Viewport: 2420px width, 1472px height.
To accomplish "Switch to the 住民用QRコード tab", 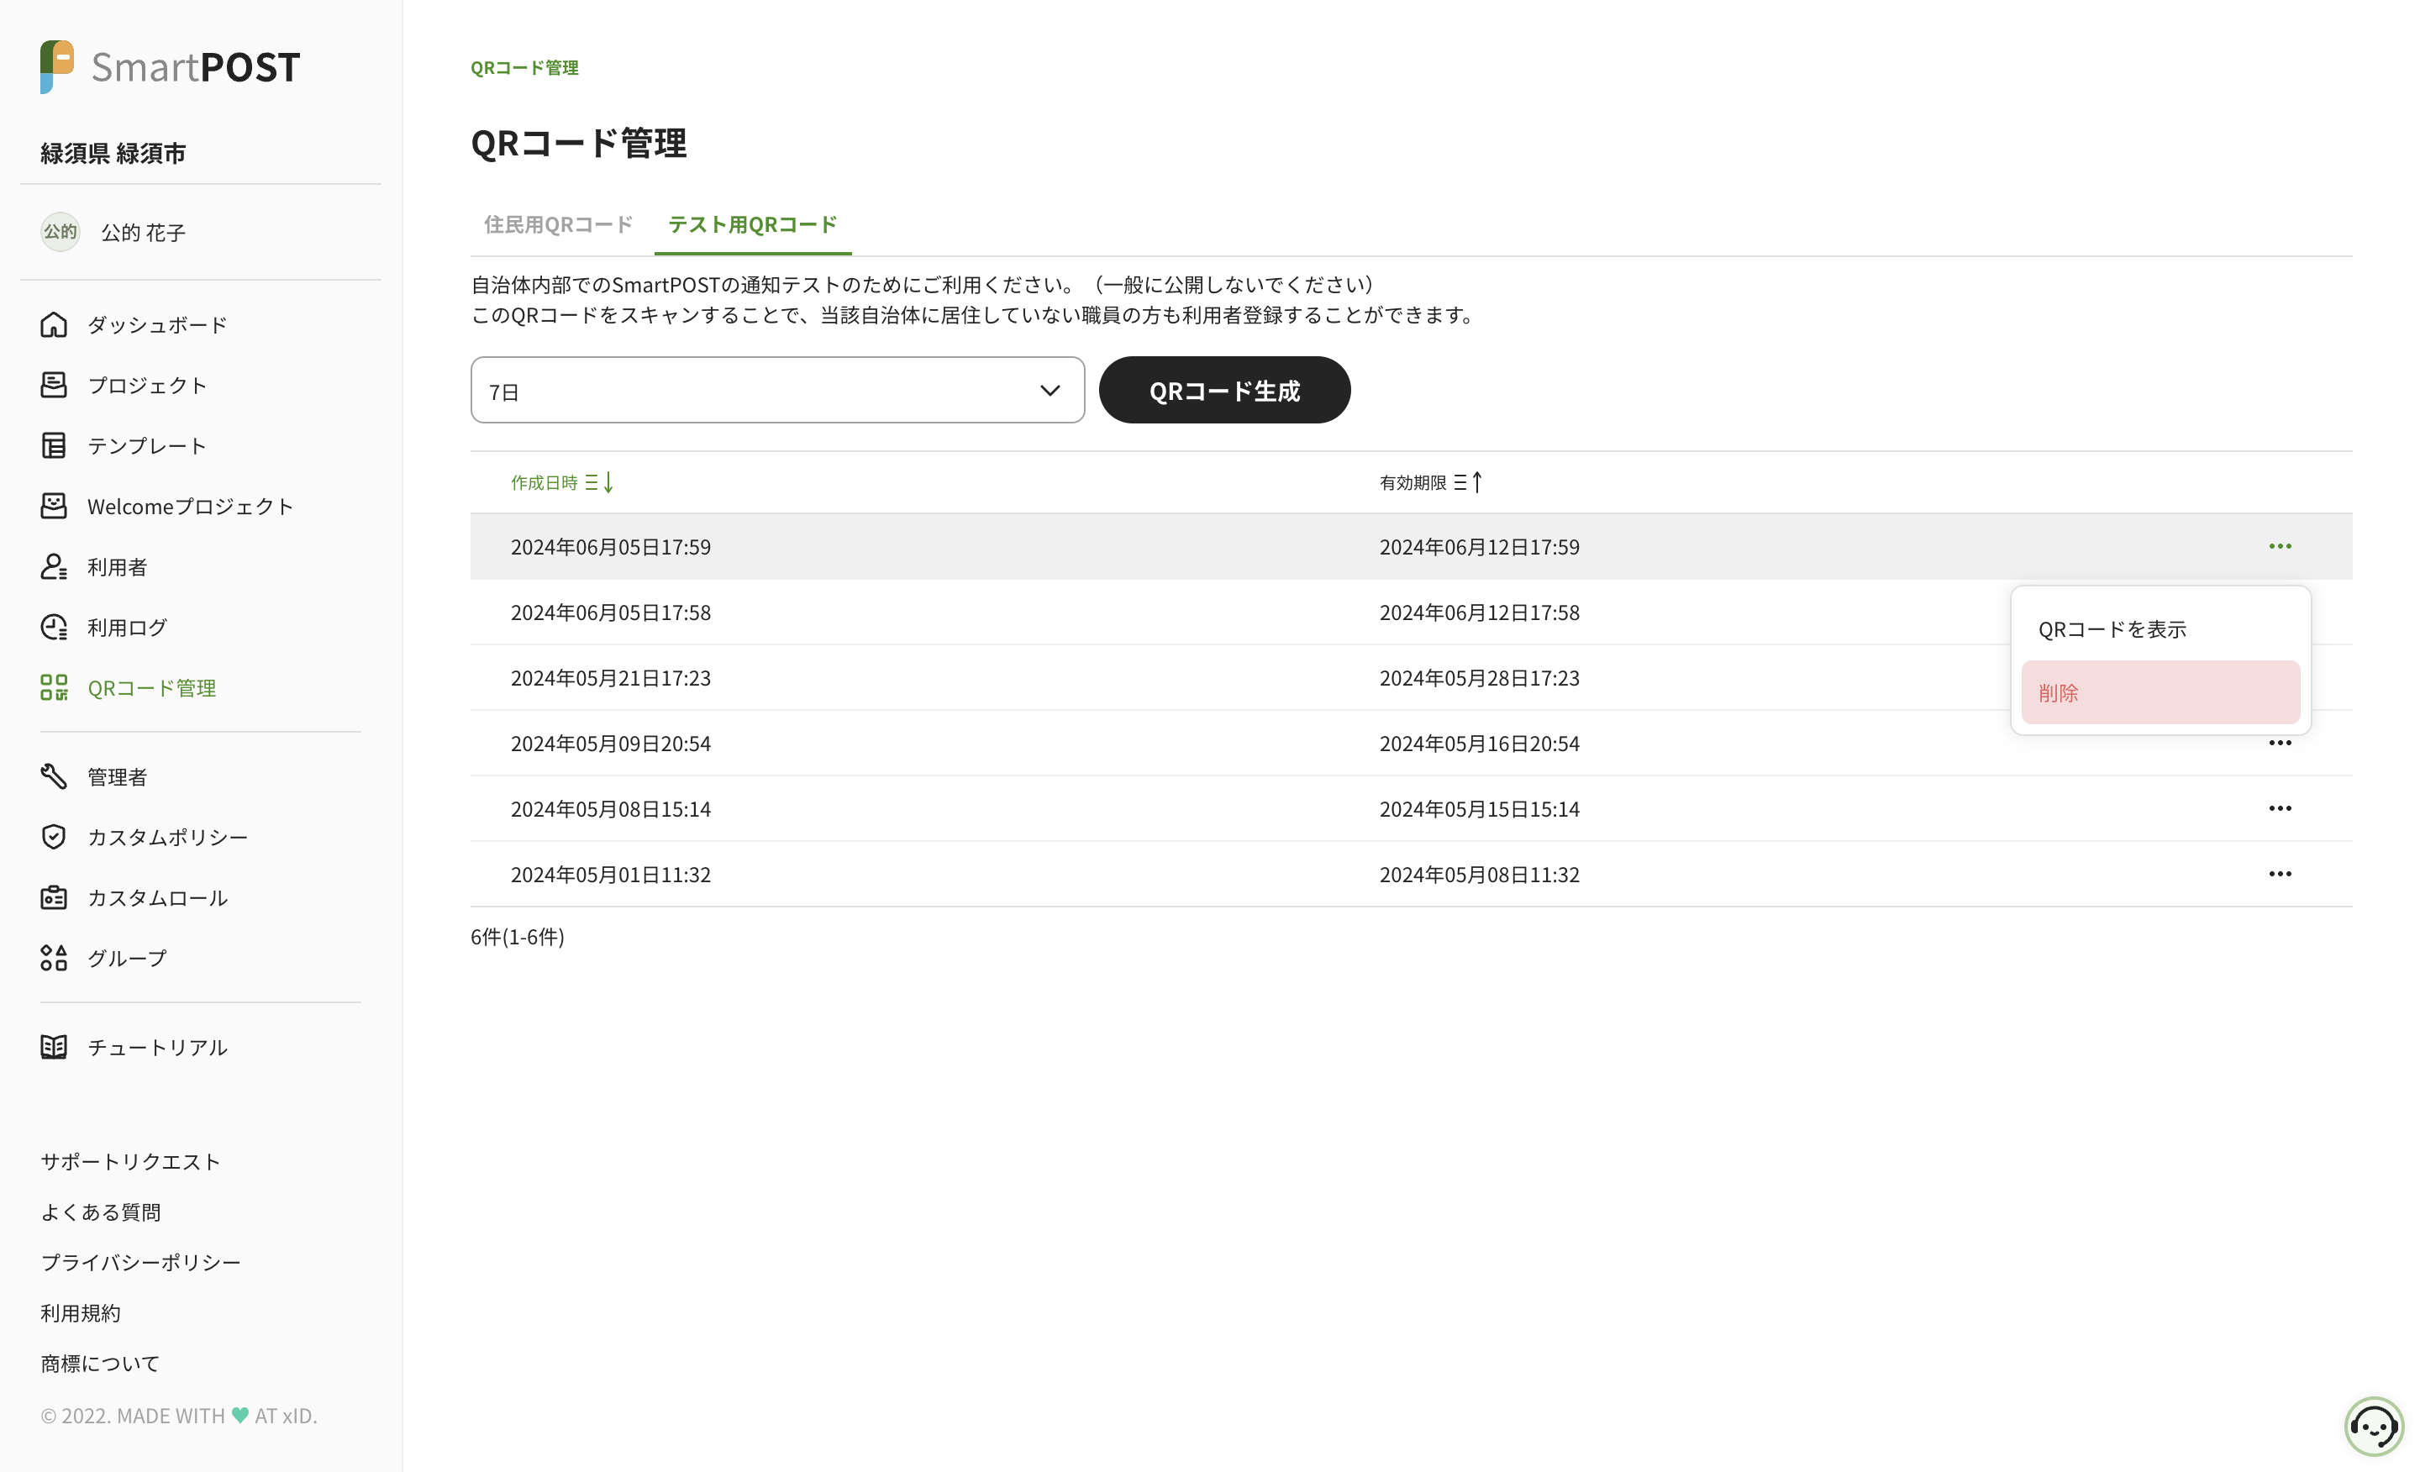I will coord(558,225).
